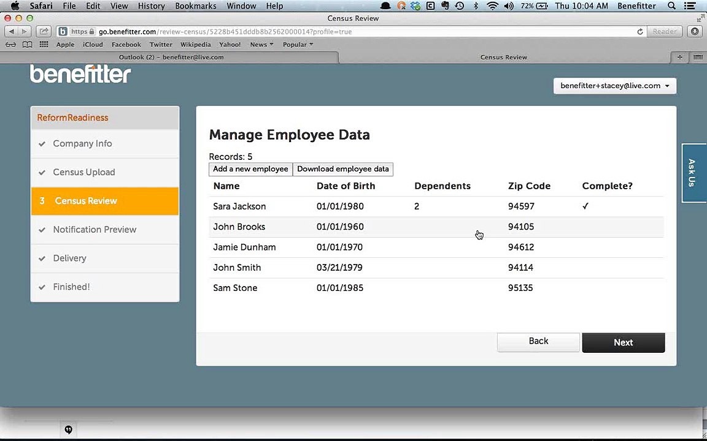Click the benefitter site favicon in address bar

pos(63,31)
